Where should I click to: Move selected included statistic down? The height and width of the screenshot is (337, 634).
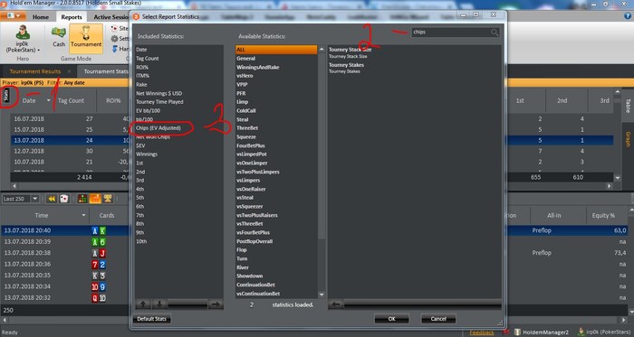[x=159, y=304]
